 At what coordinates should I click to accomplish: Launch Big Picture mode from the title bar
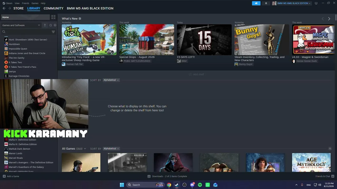click(316, 3)
